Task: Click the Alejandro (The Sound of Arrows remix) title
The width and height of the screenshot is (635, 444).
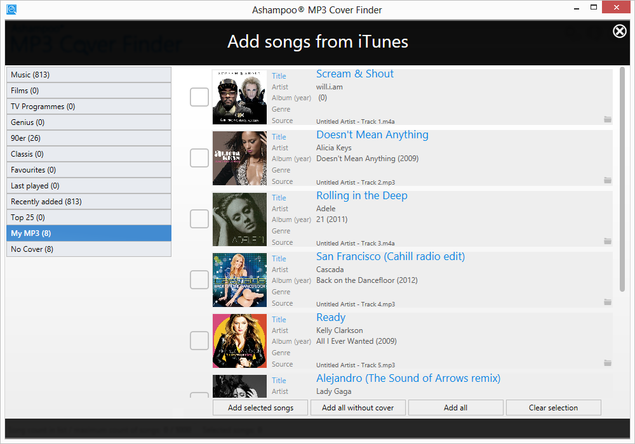Action: click(x=408, y=378)
